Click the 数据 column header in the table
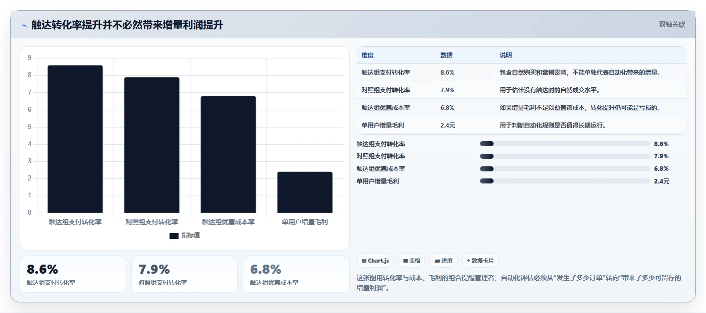The height and width of the screenshot is (313, 706). (447, 55)
